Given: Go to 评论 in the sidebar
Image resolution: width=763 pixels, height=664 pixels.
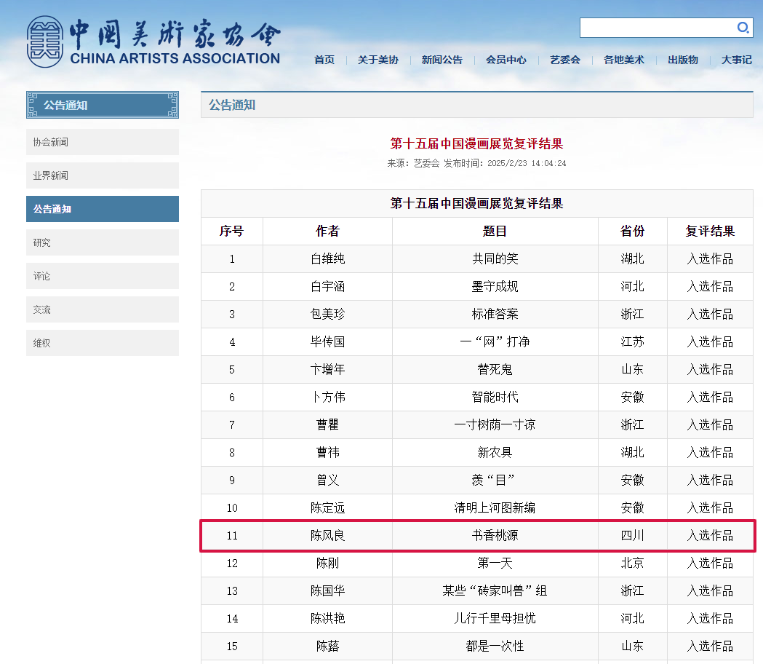Looking at the screenshot, I should (x=103, y=276).
